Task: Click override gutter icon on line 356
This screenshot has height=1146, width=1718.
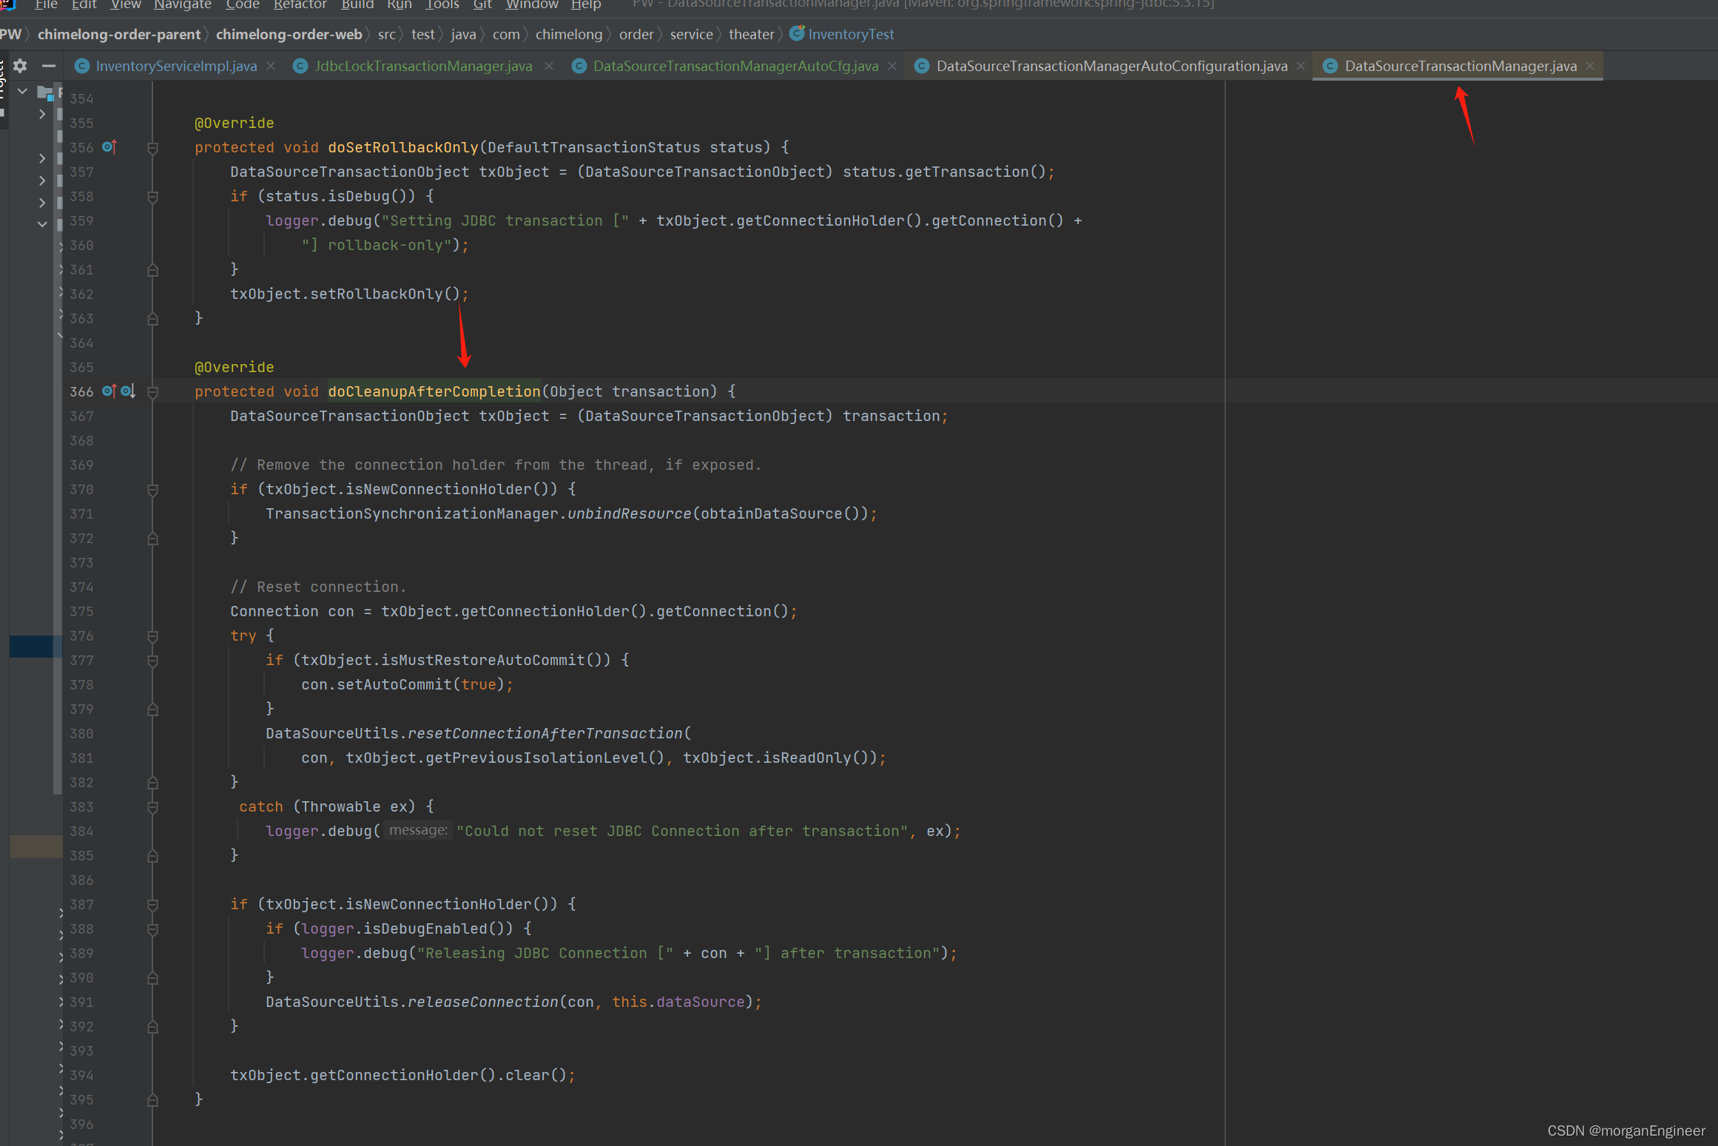Action: pyautogui.click(x=110, y=147)
